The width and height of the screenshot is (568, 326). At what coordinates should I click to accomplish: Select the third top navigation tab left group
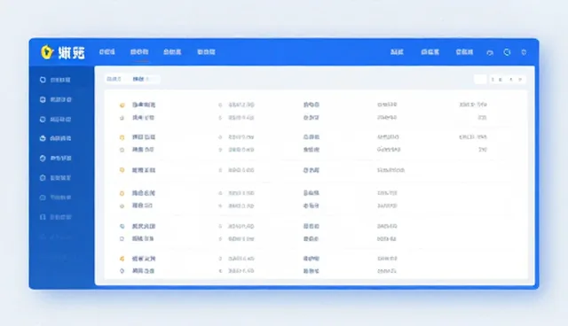coord(172,52)
